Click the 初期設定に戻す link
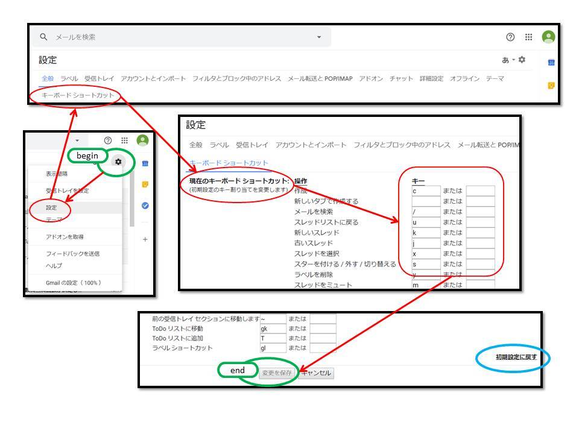 click(516, 357)
